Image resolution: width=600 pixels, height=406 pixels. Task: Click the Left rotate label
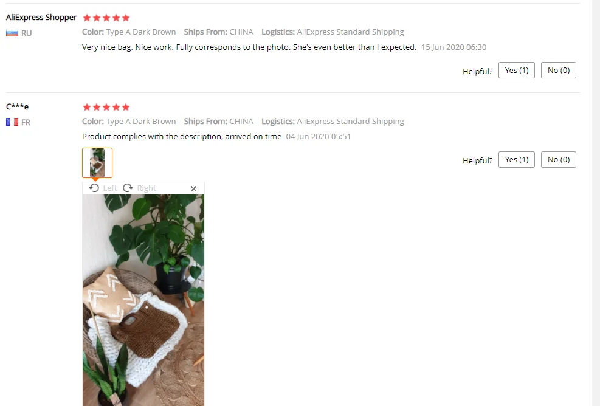point(110,188)
